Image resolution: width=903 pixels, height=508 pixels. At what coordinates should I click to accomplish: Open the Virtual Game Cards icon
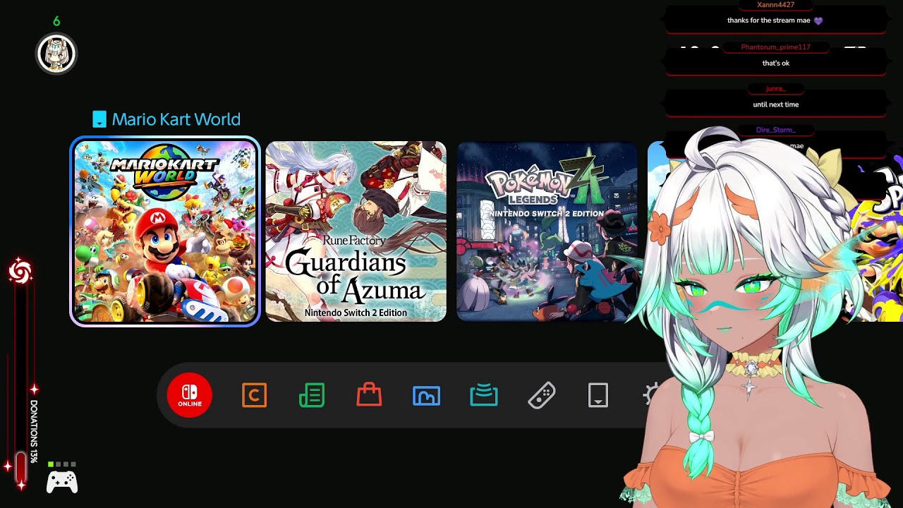point(598,395)
